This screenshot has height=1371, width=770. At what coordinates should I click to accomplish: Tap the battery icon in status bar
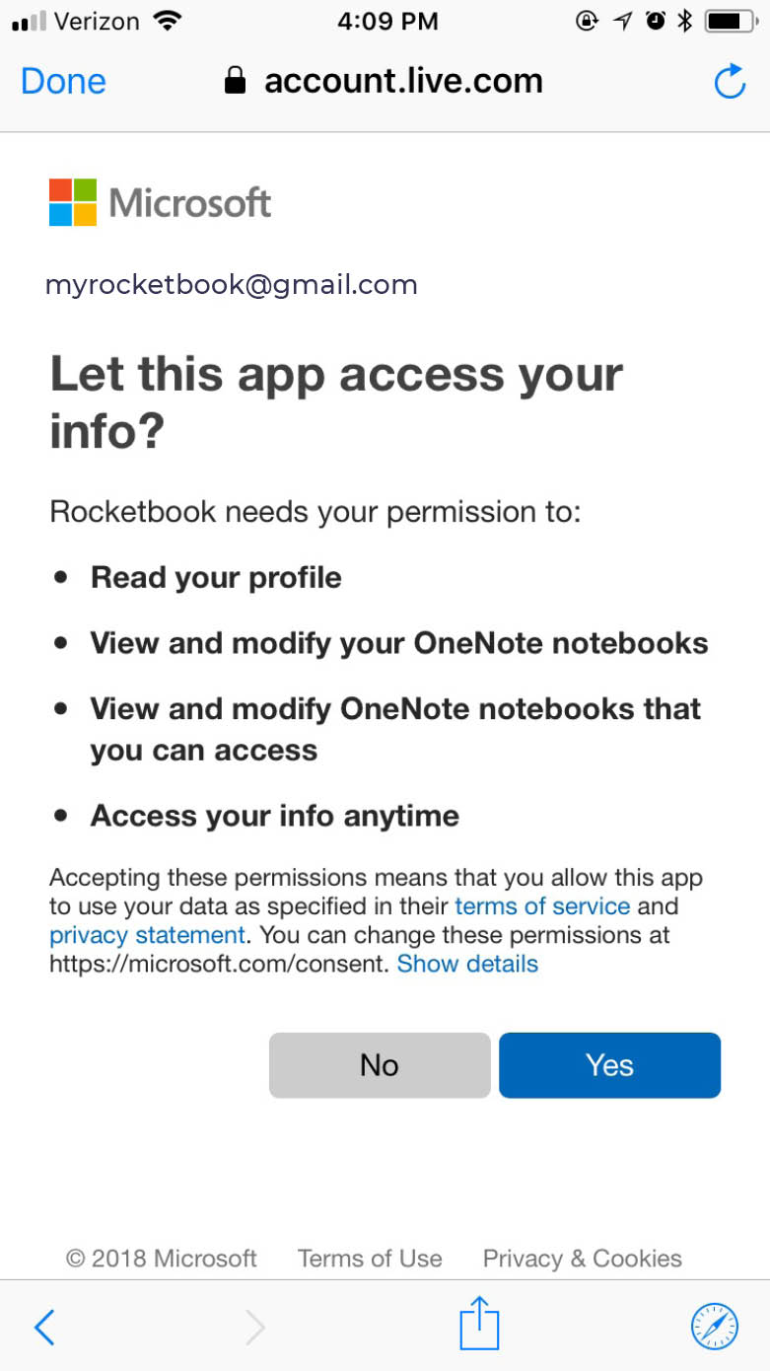click(730, 21)
